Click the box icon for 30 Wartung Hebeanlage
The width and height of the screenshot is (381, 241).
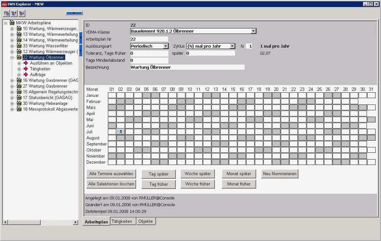click(19, 104)
